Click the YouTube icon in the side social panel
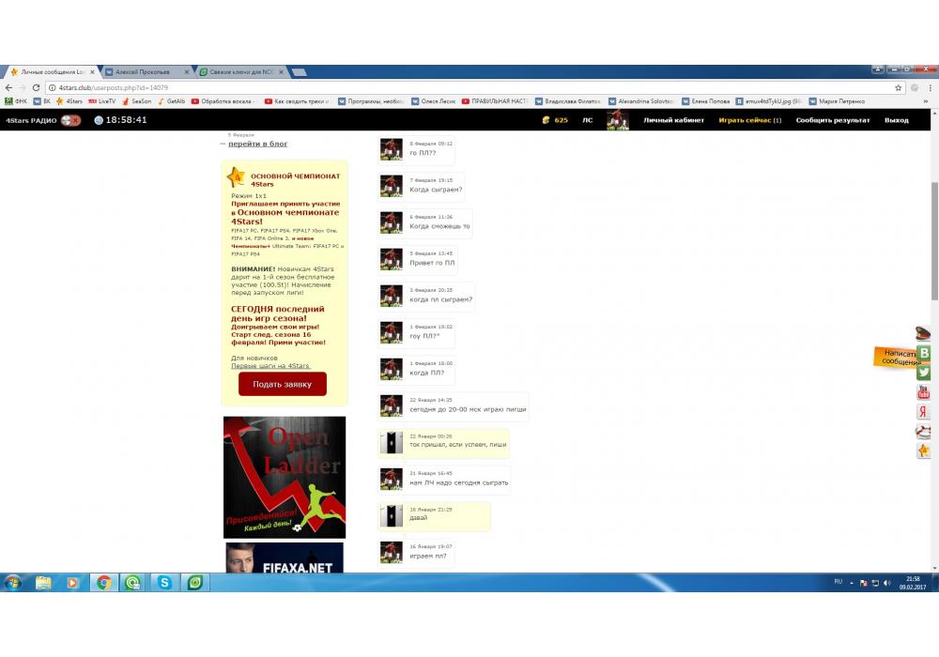Viewport: 939px width, 657px height. 923,392
